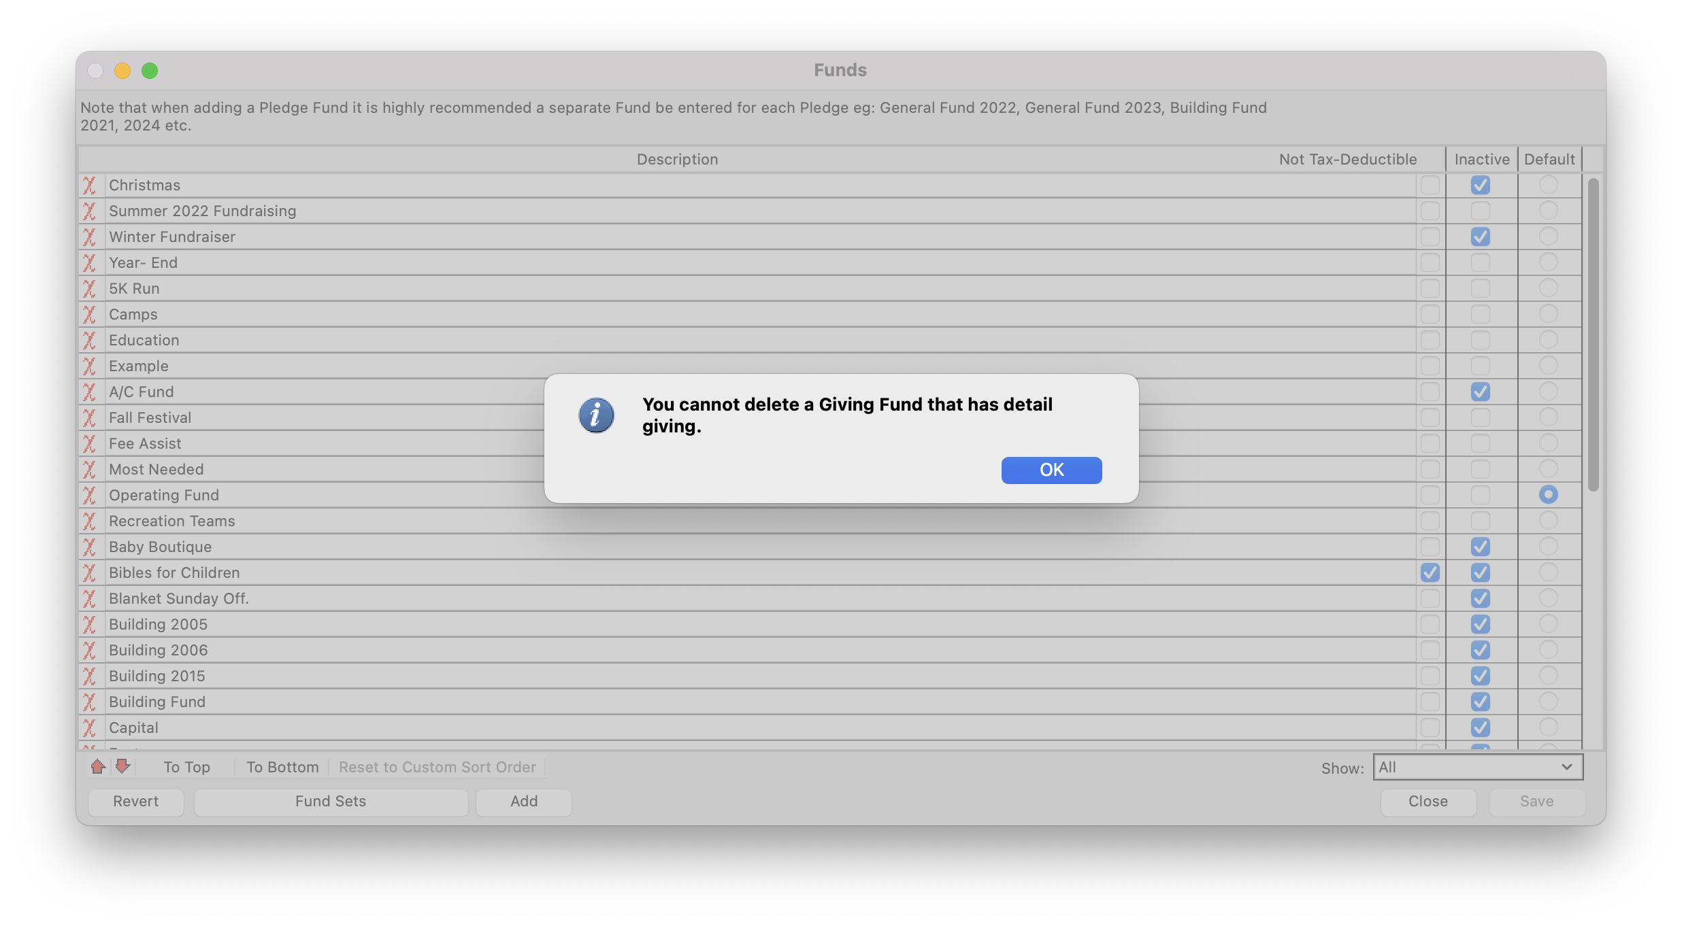Remove Education fund using its red X
Viewport: 1682px width, 926px height.
pos(89,341)
